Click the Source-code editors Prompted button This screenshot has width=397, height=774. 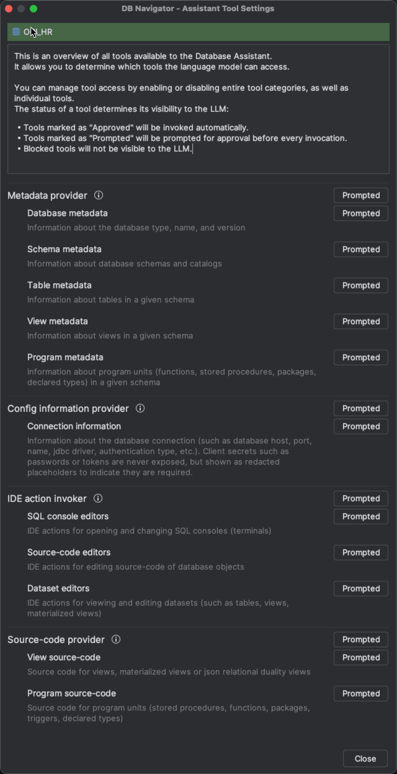point(361,552)
